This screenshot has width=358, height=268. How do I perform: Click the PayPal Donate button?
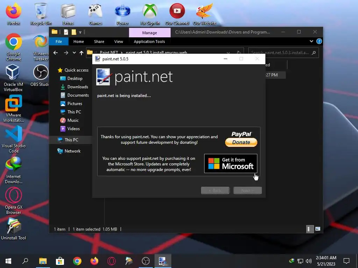point(241,142)
